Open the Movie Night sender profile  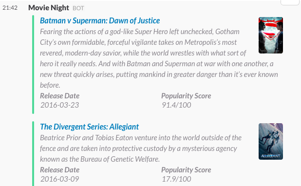49,8
